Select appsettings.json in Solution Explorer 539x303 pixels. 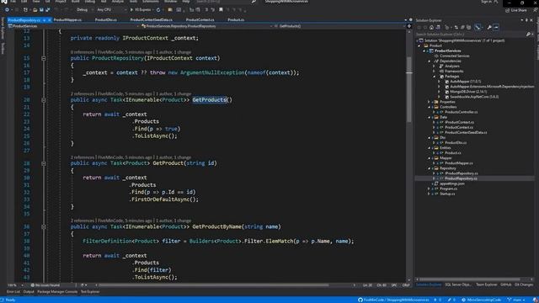coord(451,183)
